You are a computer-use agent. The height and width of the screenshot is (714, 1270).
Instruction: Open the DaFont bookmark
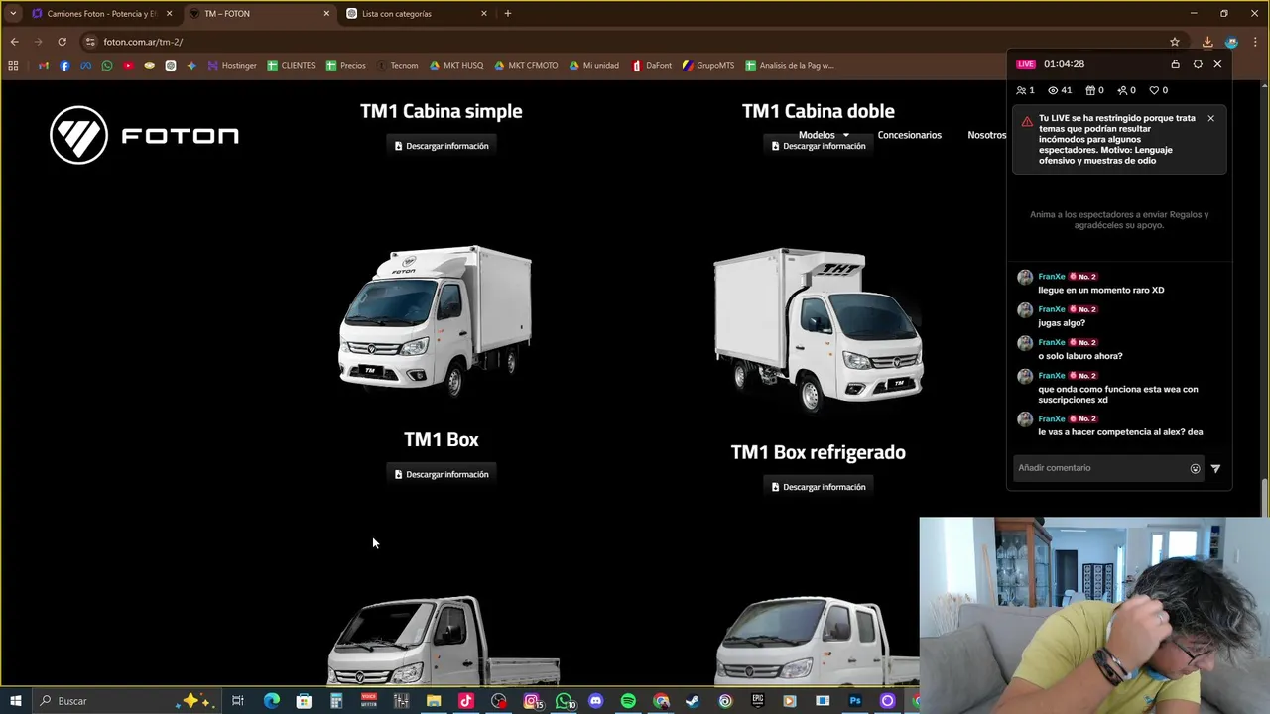(x=652, y=66)
